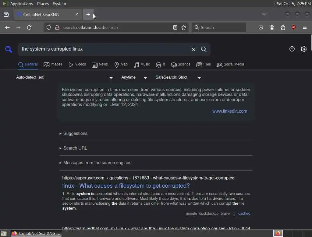Open the extensions puzzle icon
Screen dimensions: 312x237
pyautogui.click(x=283, y=27)
